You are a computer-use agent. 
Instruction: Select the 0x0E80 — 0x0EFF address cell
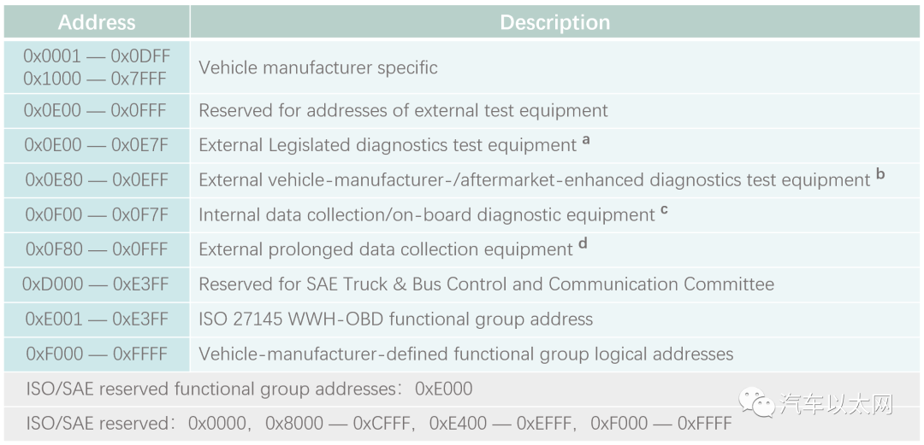coord(97,180)
